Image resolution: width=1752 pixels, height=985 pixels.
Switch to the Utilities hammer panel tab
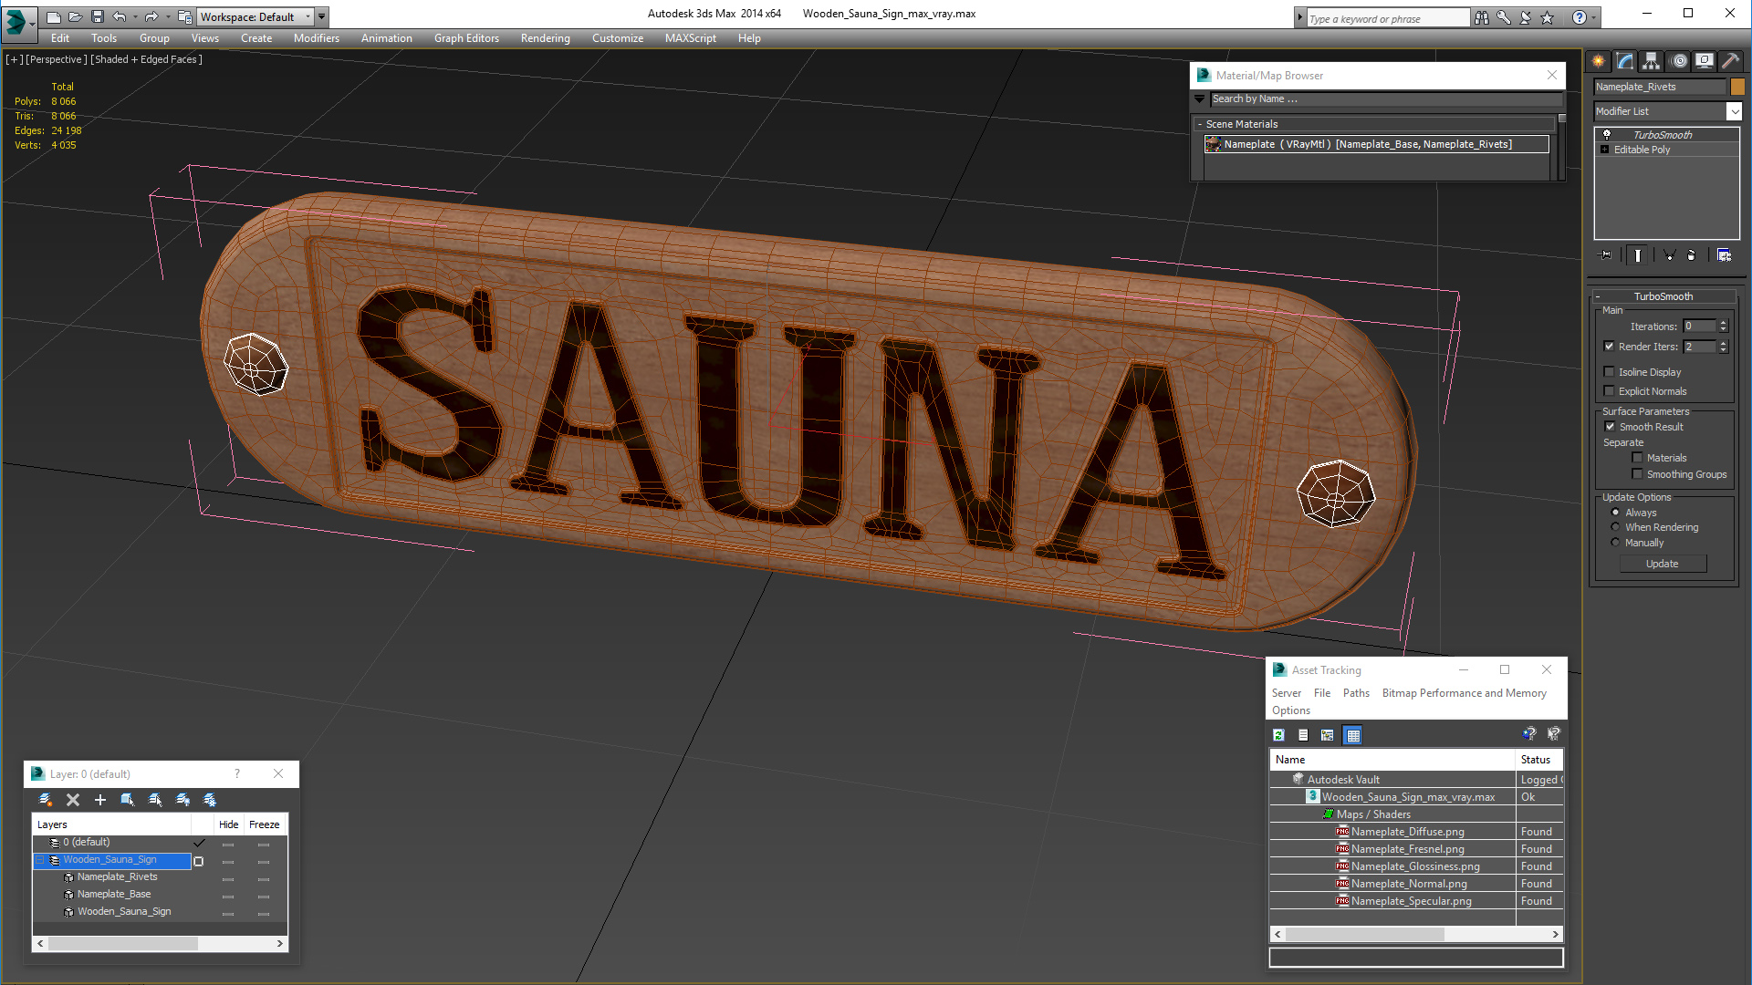click(1730, 61)
